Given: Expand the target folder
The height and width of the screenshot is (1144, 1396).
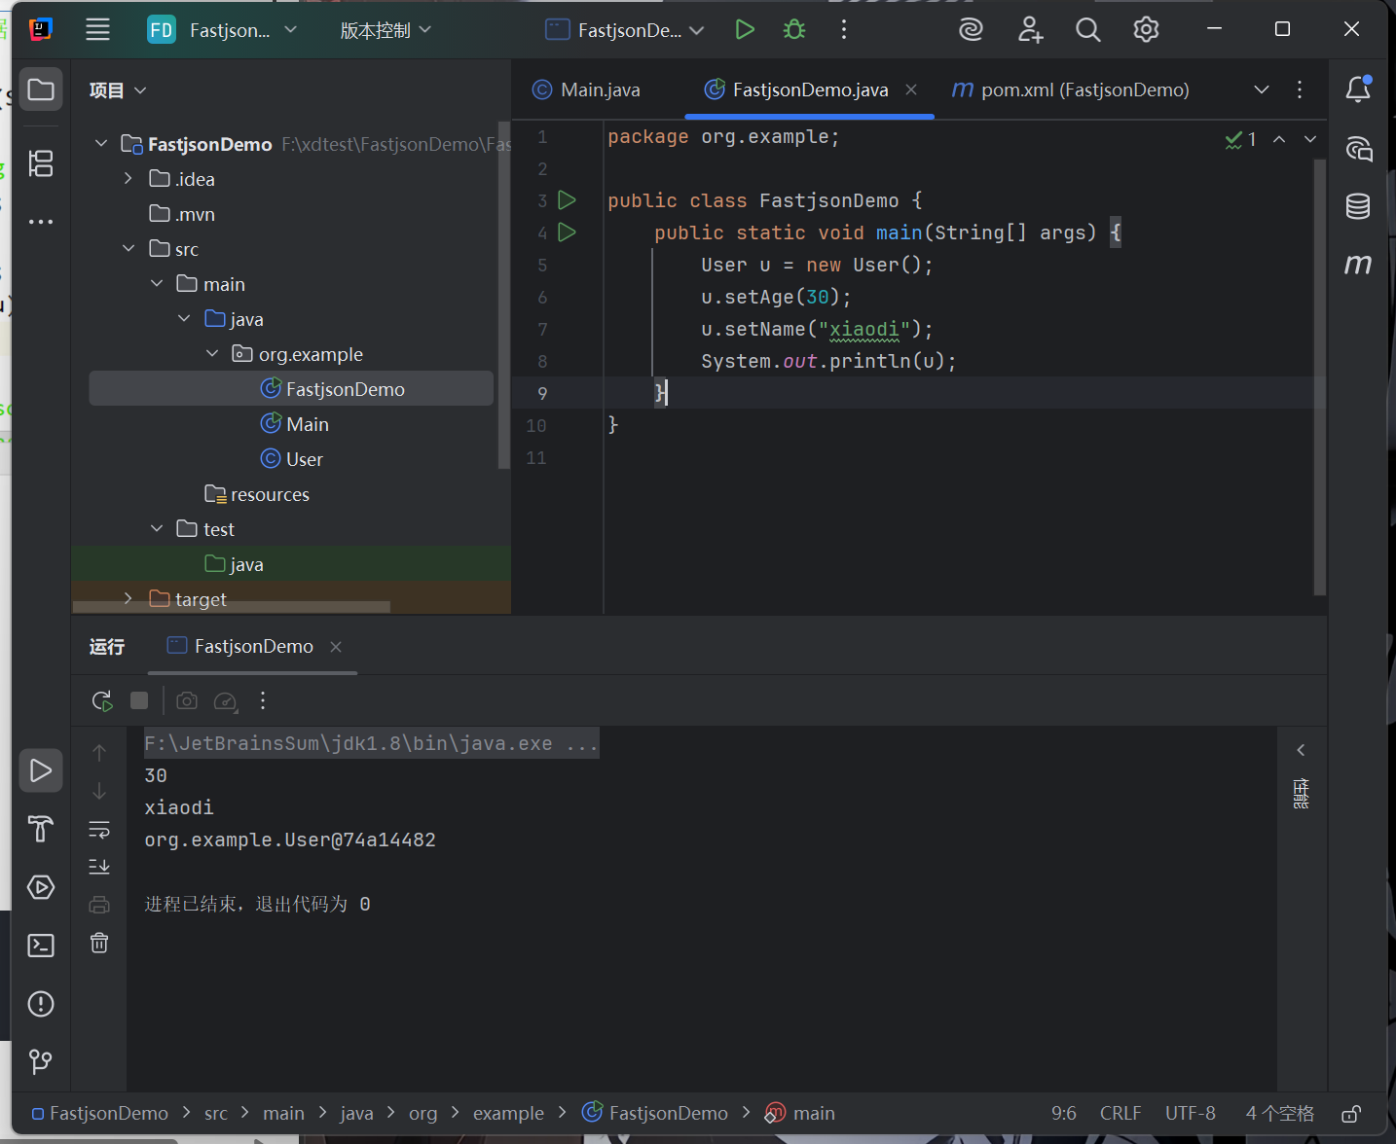Looking at the screenshot, I should [129, 599].
